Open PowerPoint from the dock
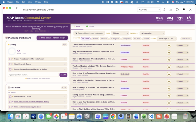The height and width of the screenshot is (122, 196). coord(167,117)
